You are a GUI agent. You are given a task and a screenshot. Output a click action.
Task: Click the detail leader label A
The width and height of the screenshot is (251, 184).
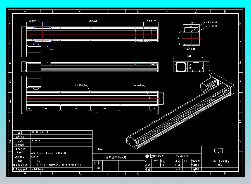53,49
